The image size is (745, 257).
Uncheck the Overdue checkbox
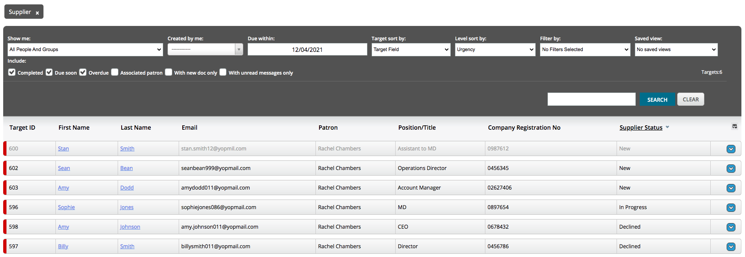click(x=83, y=72)
